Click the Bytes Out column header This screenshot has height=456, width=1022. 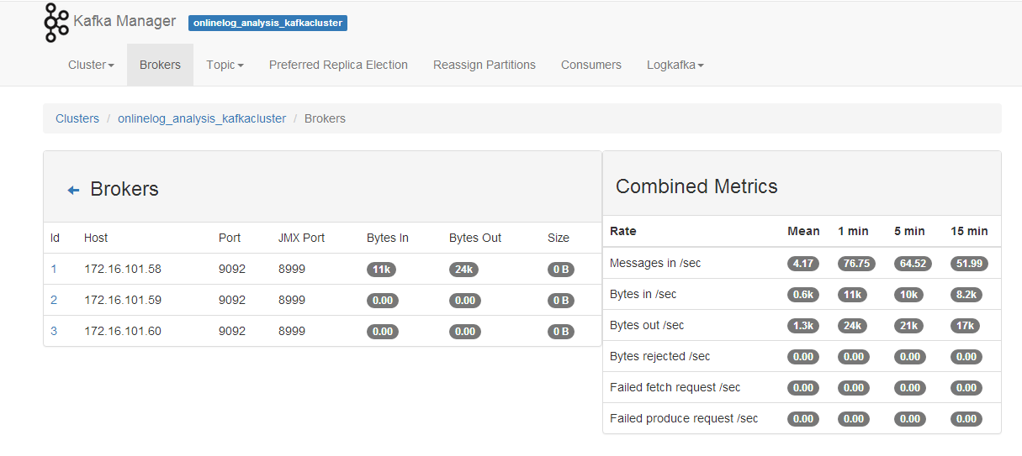click(x=475, y=238)
